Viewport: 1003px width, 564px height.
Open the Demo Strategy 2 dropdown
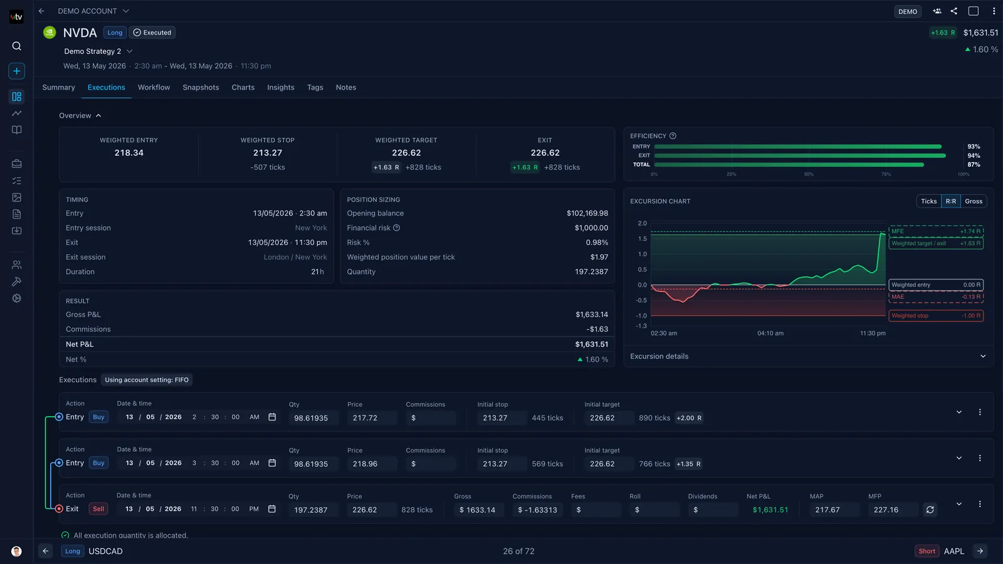pos(98,51)
